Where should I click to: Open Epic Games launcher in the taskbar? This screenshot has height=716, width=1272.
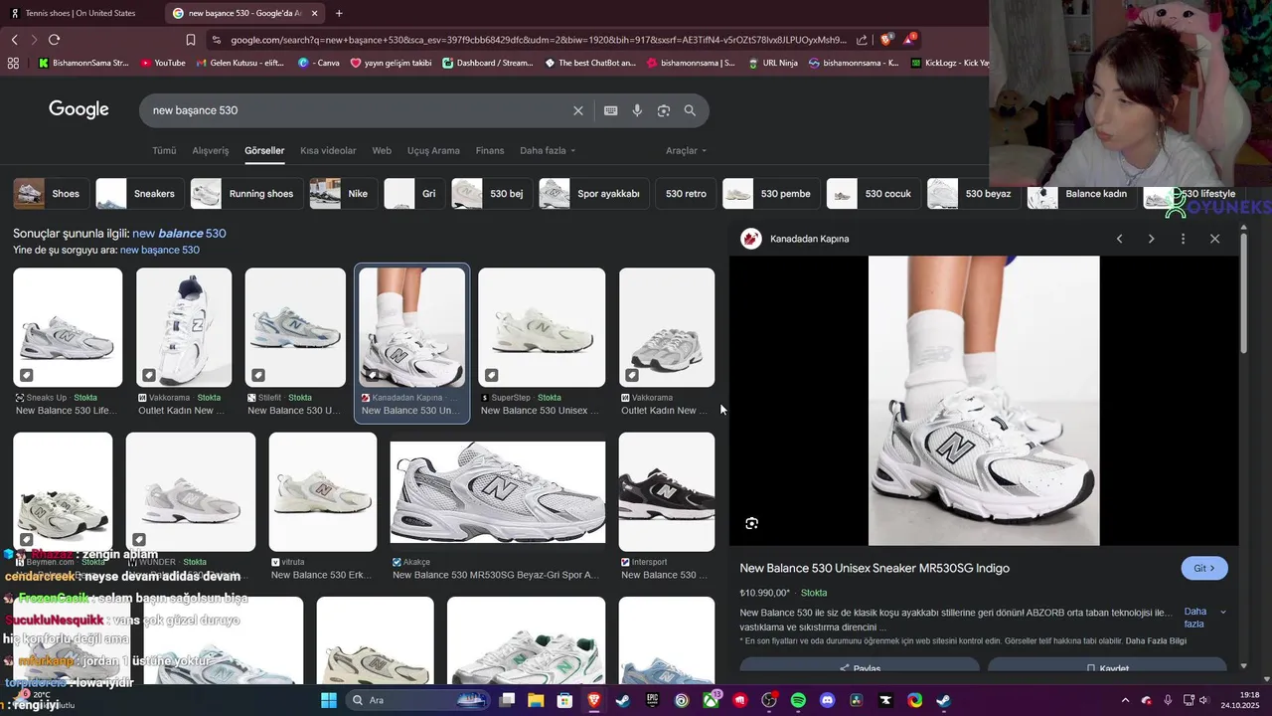point(653,700)
